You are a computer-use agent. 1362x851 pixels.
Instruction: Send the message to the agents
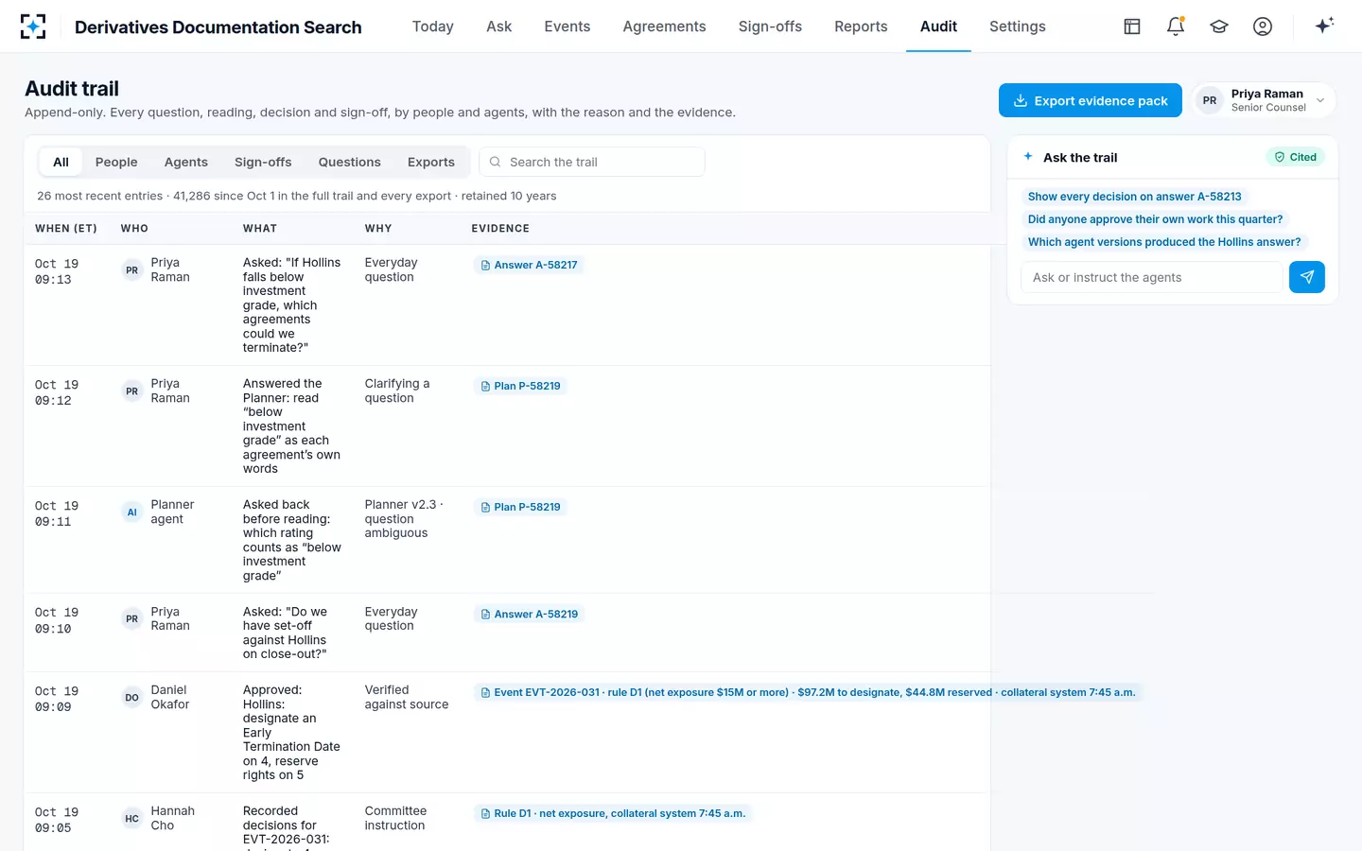[x=1306, y=277]
